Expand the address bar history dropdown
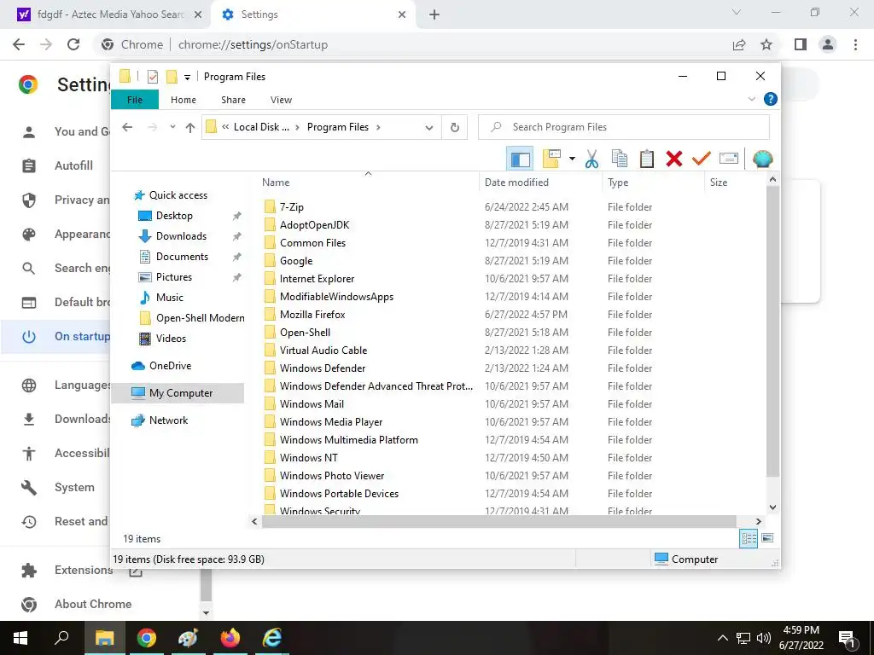The image size is (874, 655). point(428,128)
